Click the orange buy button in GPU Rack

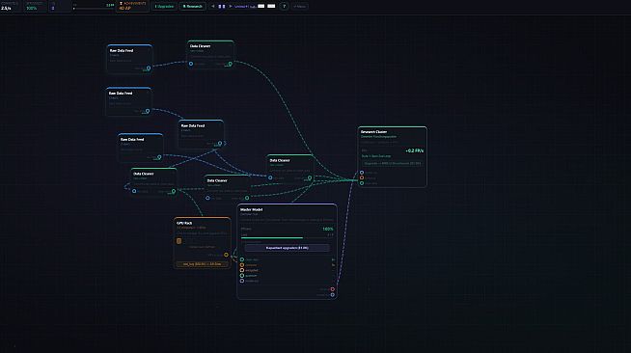click(x=202, y=264)
